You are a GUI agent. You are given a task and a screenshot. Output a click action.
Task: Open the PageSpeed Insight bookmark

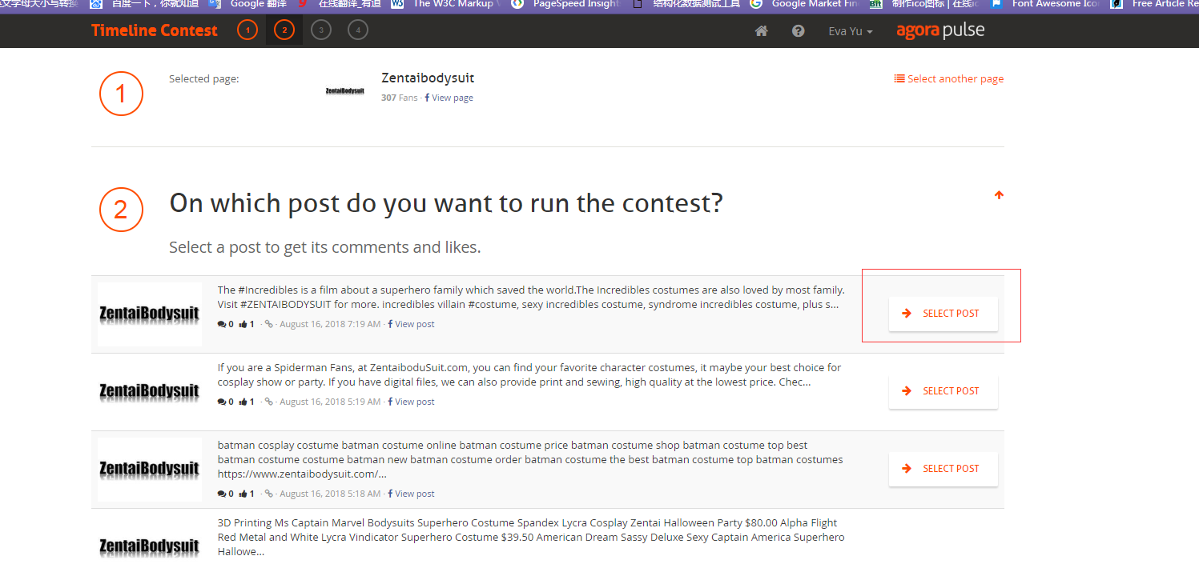pyautogui.click(x=566, y=4)
